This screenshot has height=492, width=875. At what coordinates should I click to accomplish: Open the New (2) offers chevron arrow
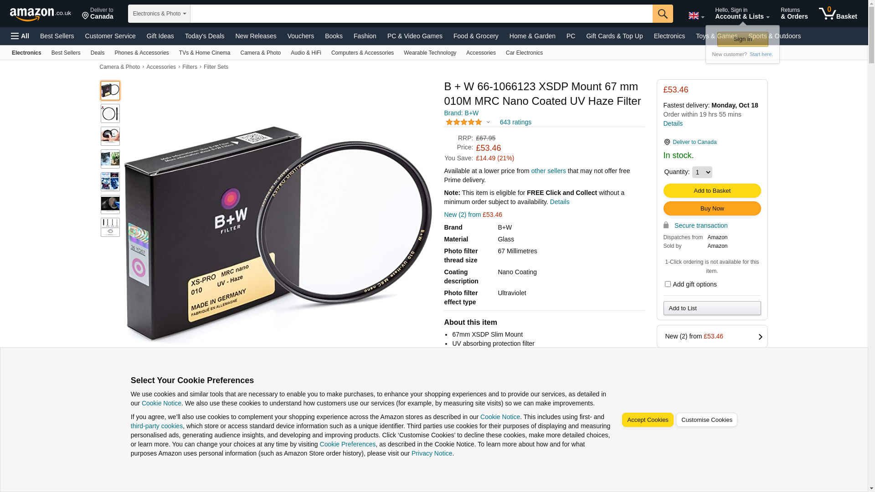[760, 337]
